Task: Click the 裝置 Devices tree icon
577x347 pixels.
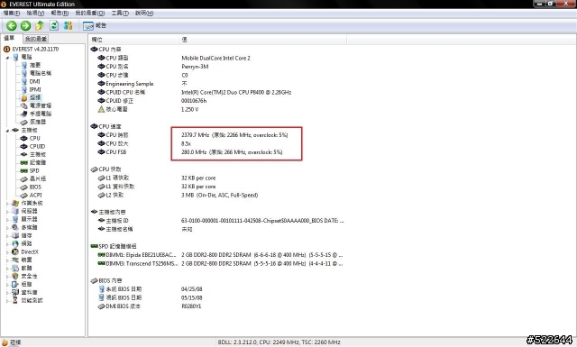Action: click(x=15, y=260)
